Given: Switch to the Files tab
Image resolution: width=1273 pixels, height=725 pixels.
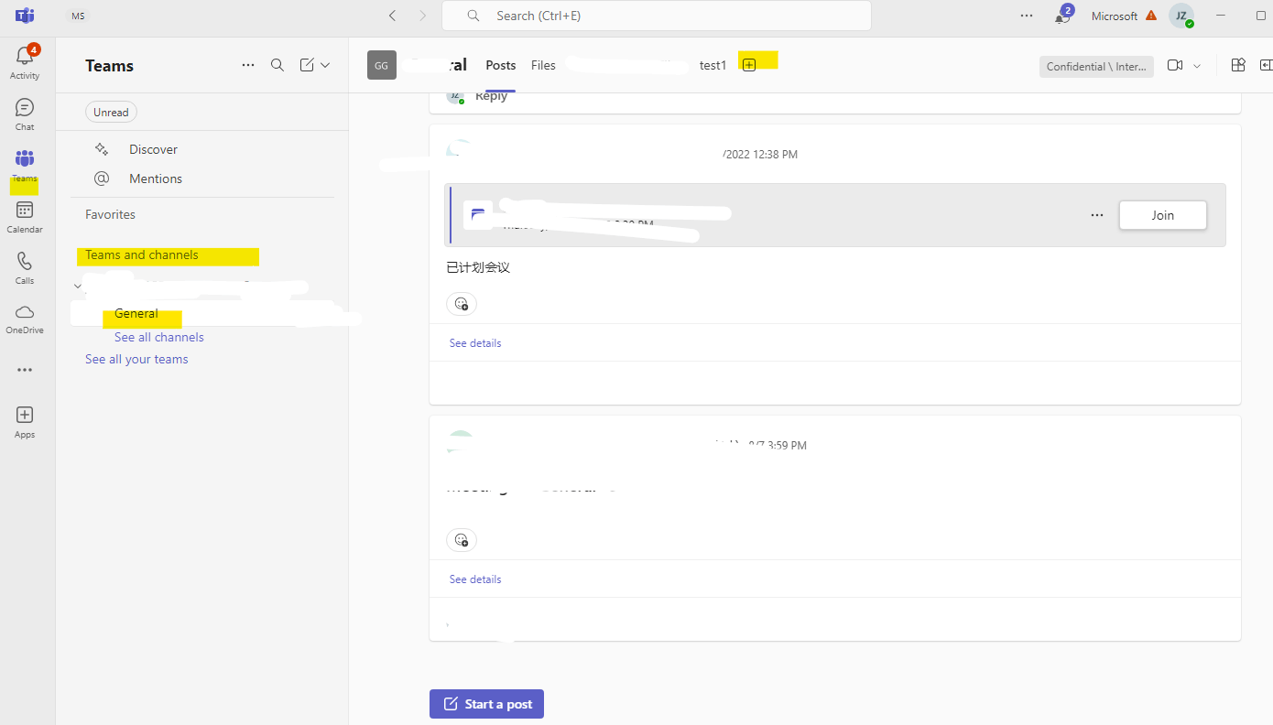Looking at the screenshot, I should click(x=543, y=65).
